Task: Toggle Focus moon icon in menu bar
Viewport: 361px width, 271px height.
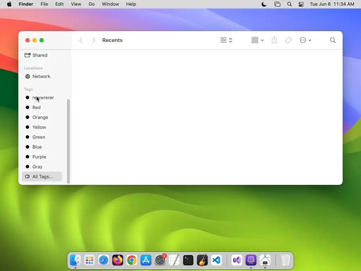Action: coord(264,4)
